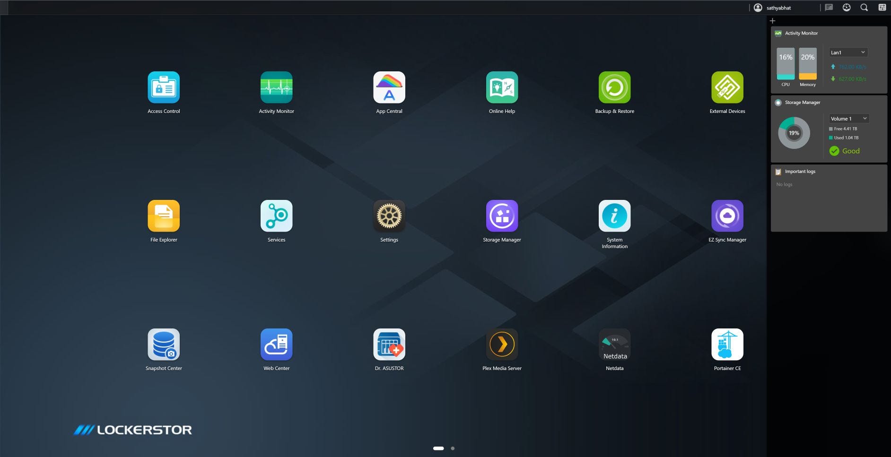The image size is (891, 457).
Task: Switch to the first desktop page indicator
Action: [438, 448]
